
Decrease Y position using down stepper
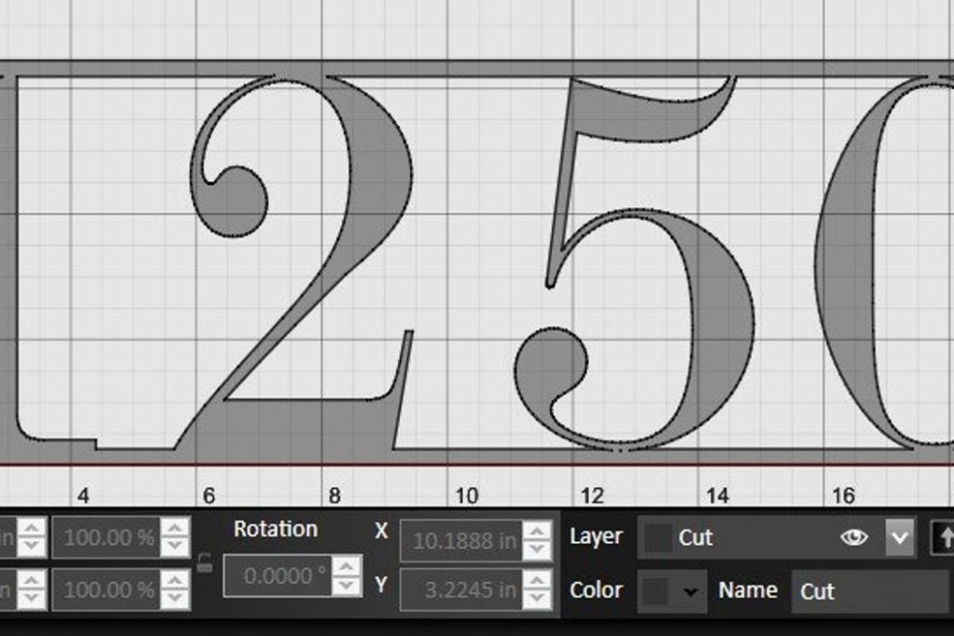tap(537, 599)
